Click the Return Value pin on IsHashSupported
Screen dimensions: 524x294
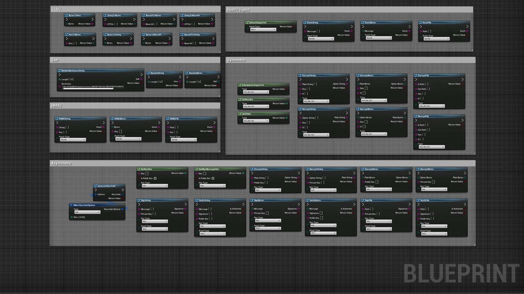(294, 27)
